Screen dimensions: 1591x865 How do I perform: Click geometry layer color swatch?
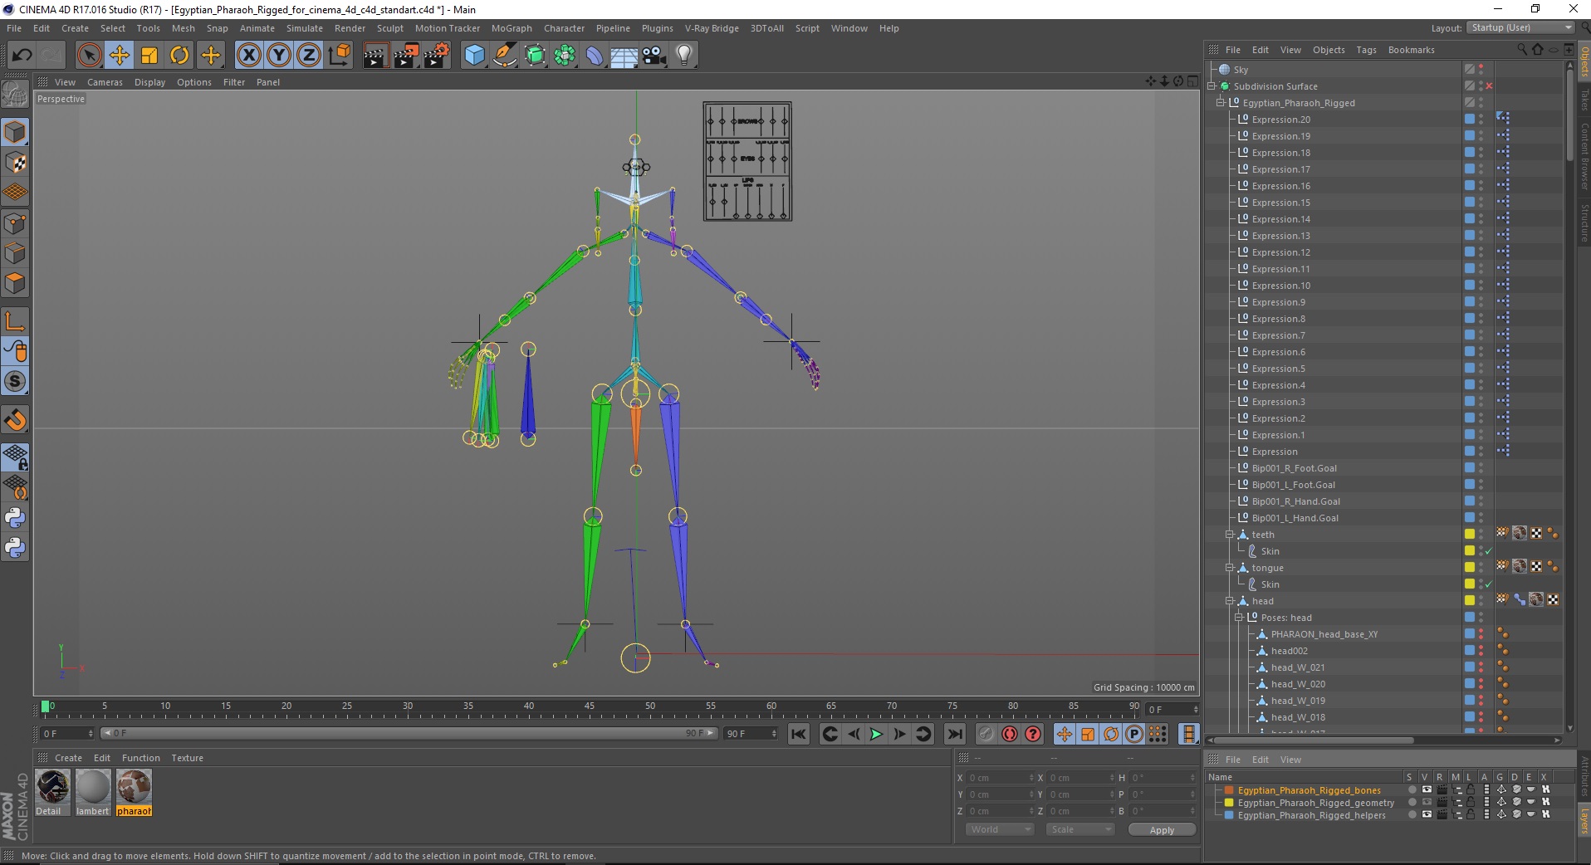pos(1229,803)
